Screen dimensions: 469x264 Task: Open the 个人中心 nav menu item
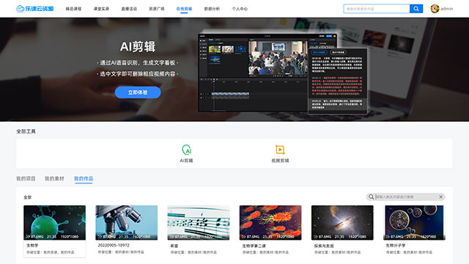[x=240, y=9]
